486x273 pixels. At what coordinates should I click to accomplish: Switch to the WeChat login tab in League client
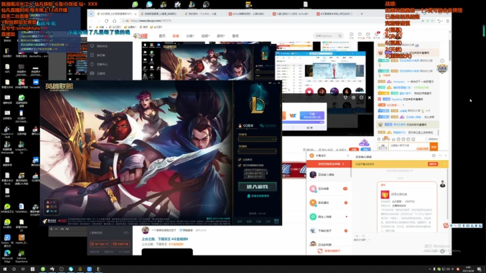(x=268, y=126)
